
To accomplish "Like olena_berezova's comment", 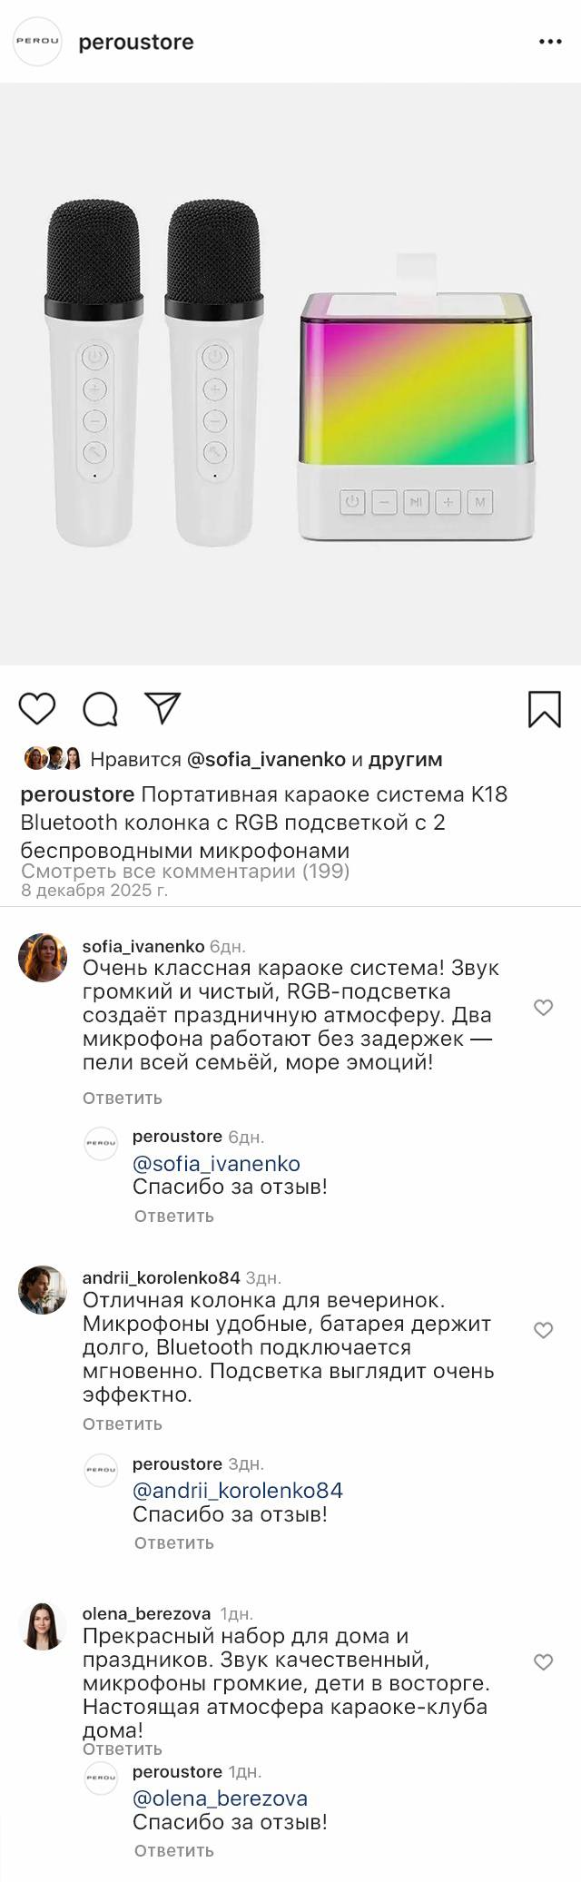I will pyautogui.click(x=543, y=1661).
